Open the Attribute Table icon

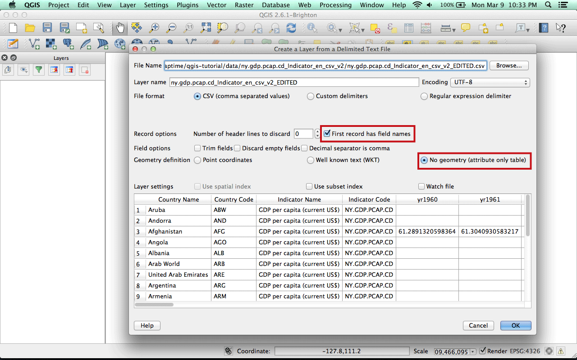coord(408,28)
